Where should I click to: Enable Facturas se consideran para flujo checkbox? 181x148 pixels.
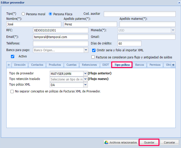coord(93,57)
